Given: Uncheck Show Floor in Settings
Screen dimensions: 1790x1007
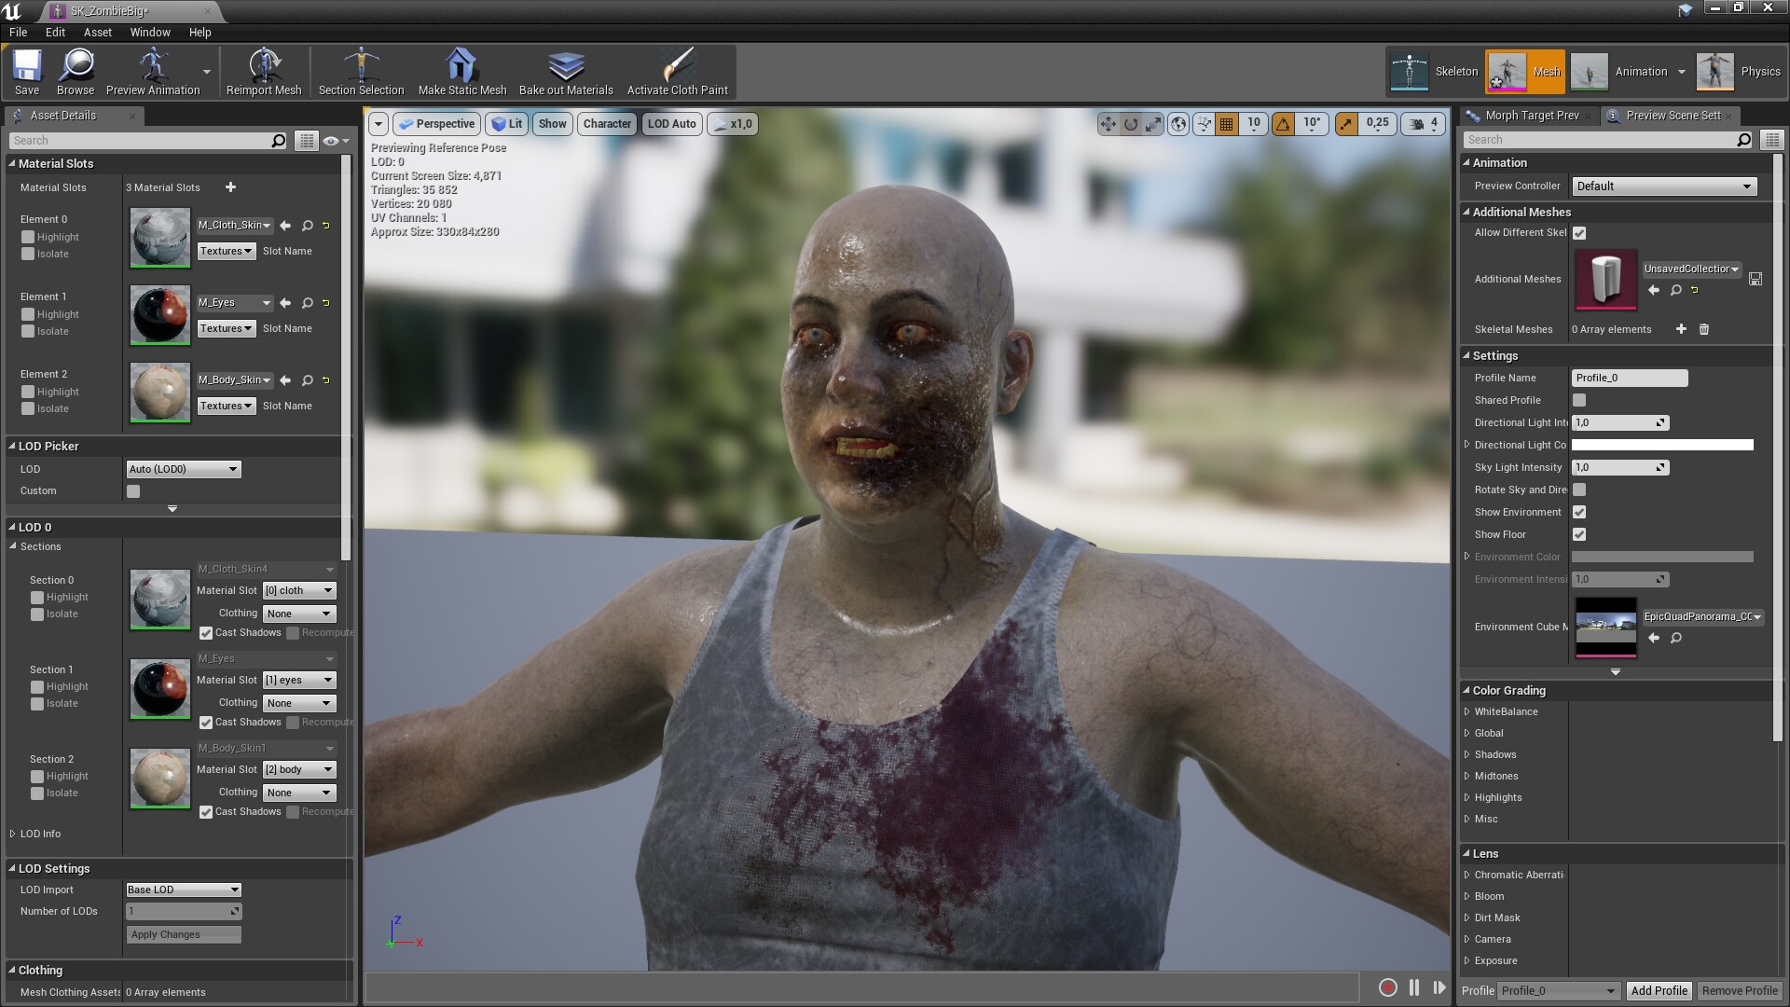Looking at the screenshot, I should click(x=1579, y=534).
